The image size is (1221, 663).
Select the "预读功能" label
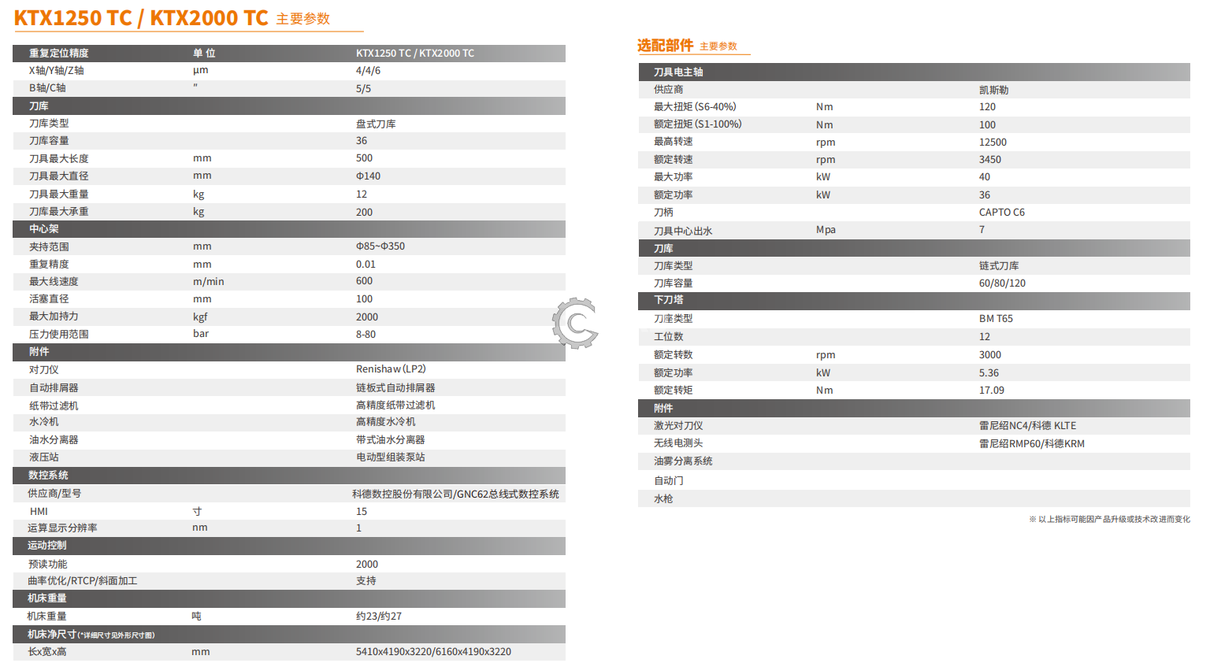(x=47, y=564)
